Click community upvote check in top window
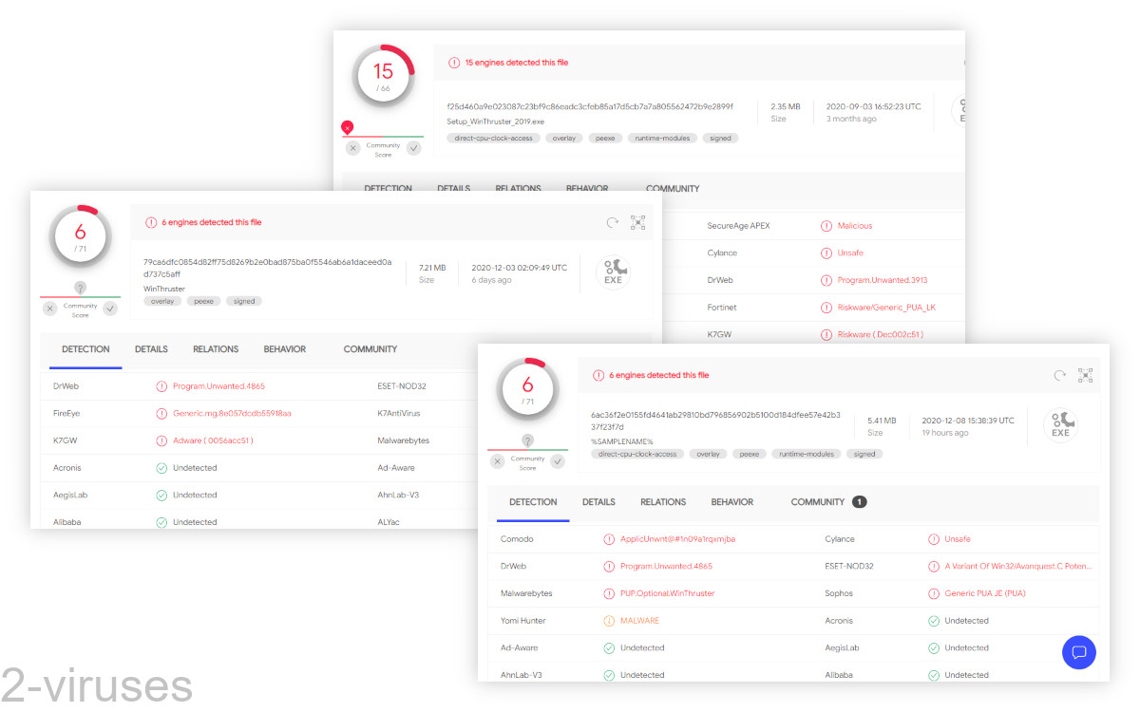This screenshot has height=712, width=1140. 413,148
